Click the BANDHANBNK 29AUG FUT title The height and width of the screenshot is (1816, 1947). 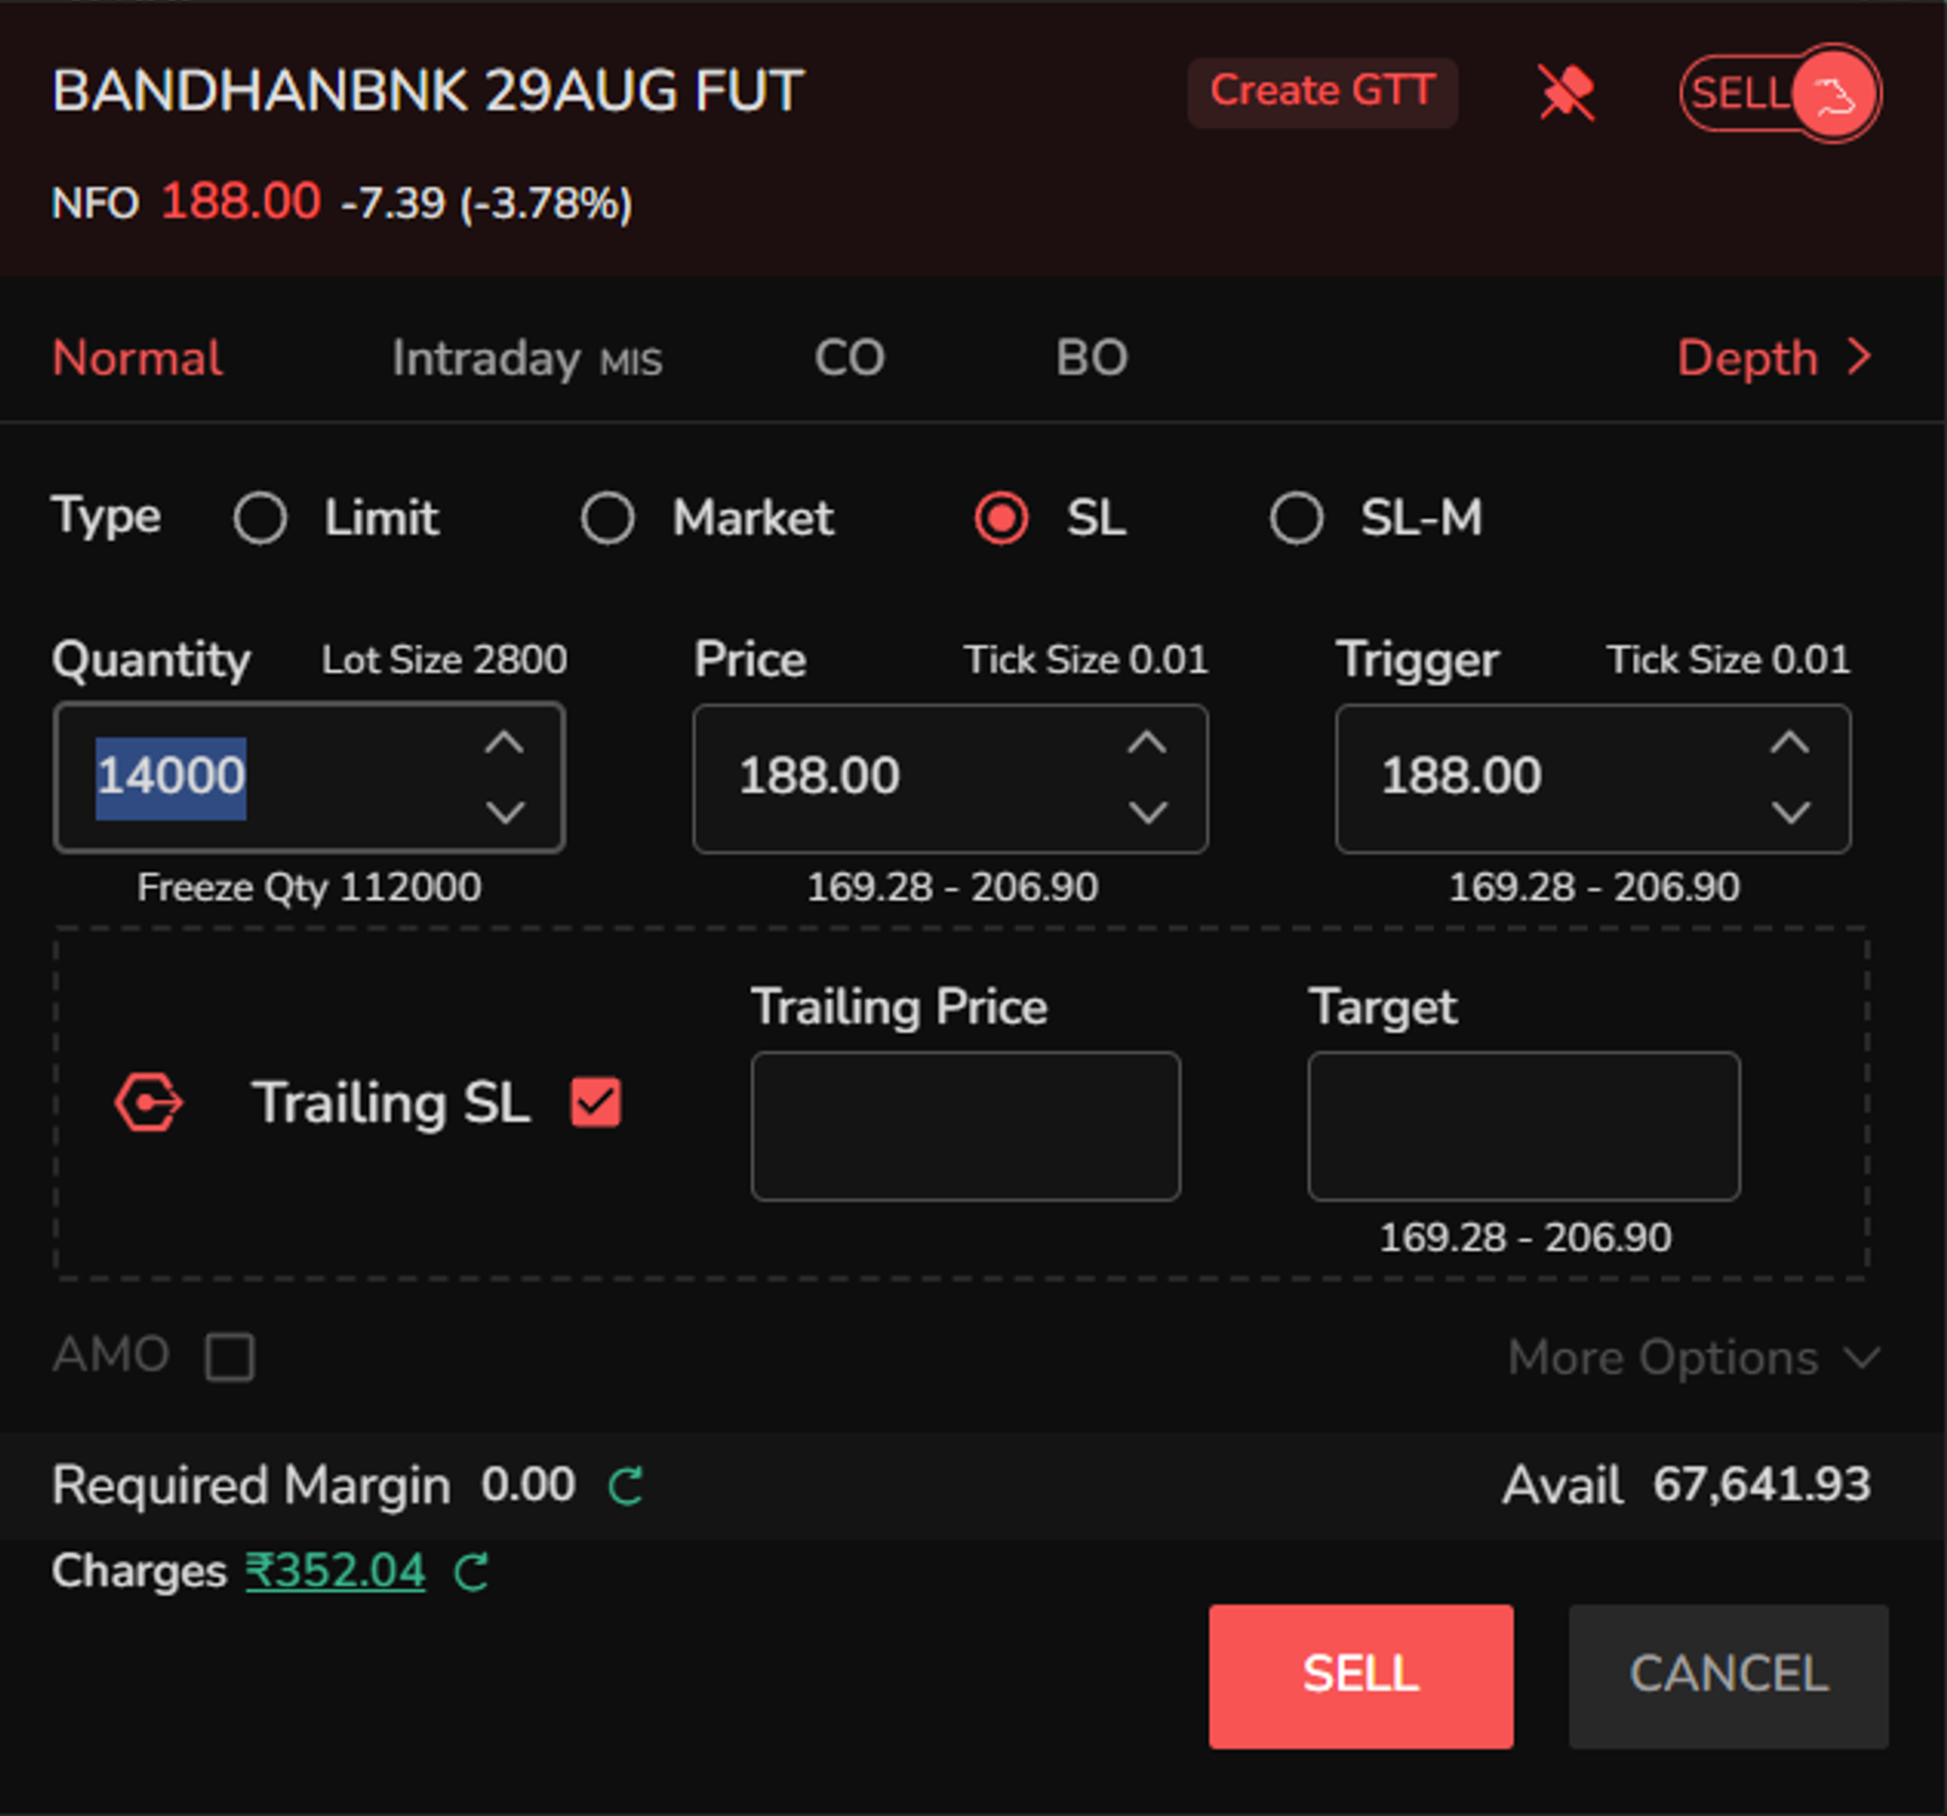point(428,91)
